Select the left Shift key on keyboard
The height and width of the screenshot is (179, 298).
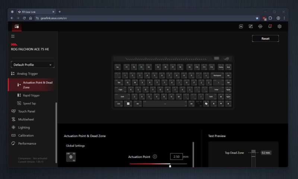point(123,97)
